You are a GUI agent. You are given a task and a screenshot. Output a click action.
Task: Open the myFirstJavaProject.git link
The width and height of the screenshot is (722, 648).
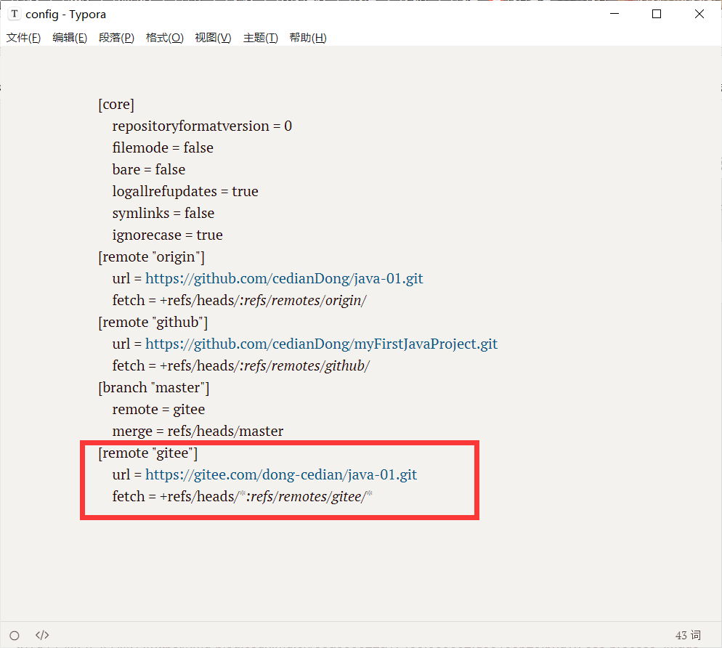pos(321,344)
